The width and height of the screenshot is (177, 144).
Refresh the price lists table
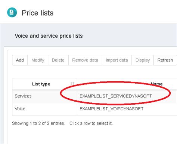165,60
